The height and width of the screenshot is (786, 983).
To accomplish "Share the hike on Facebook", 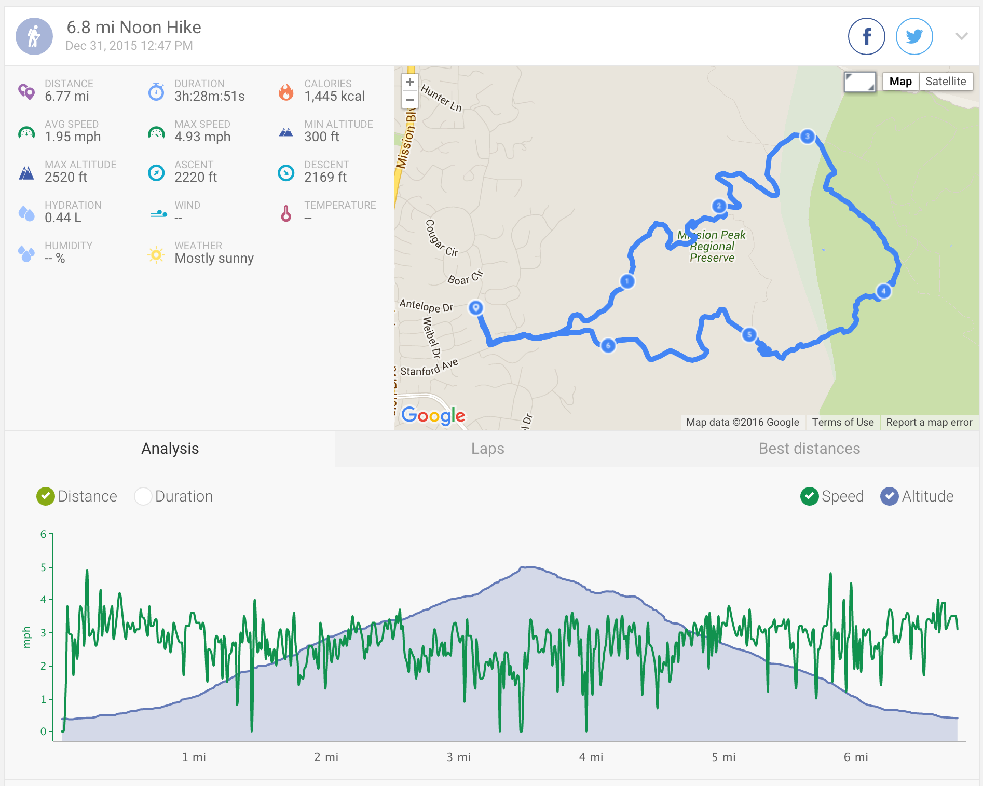I will coord(866,36).
